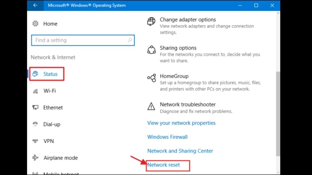Open the Windows Firewall link
312x175 pixels.
tap(167, 137)
